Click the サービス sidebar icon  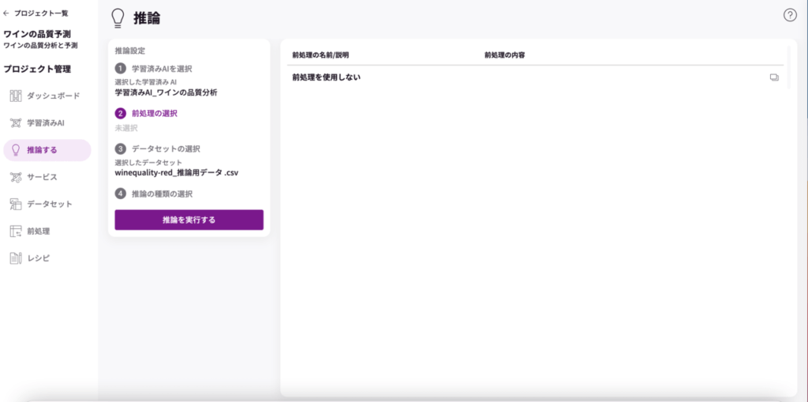point(16,177)
